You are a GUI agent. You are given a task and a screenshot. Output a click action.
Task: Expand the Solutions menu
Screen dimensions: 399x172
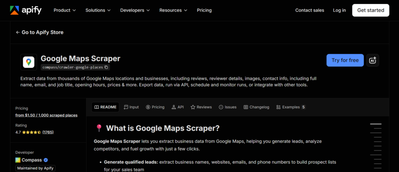click(x=98, y=10)
